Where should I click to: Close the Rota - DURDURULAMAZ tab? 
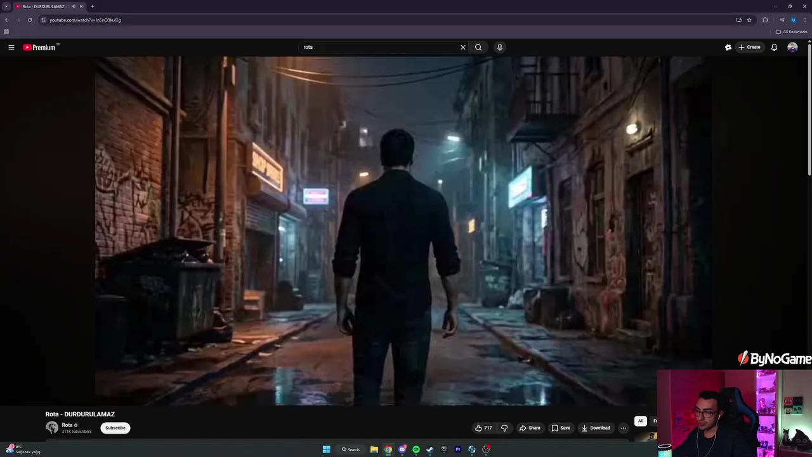click(81, 6)
